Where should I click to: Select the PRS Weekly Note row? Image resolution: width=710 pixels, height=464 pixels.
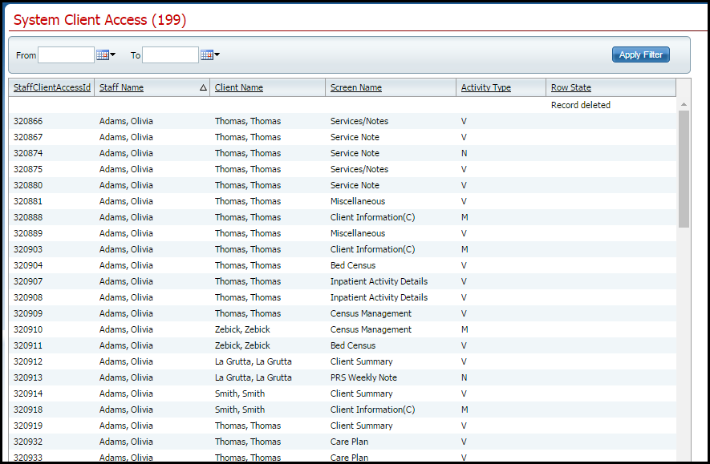pos(363,377)
